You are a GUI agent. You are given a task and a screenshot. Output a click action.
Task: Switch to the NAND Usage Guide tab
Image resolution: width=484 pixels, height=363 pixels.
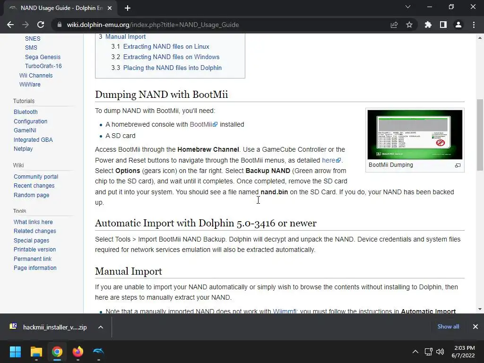[60, 8]
